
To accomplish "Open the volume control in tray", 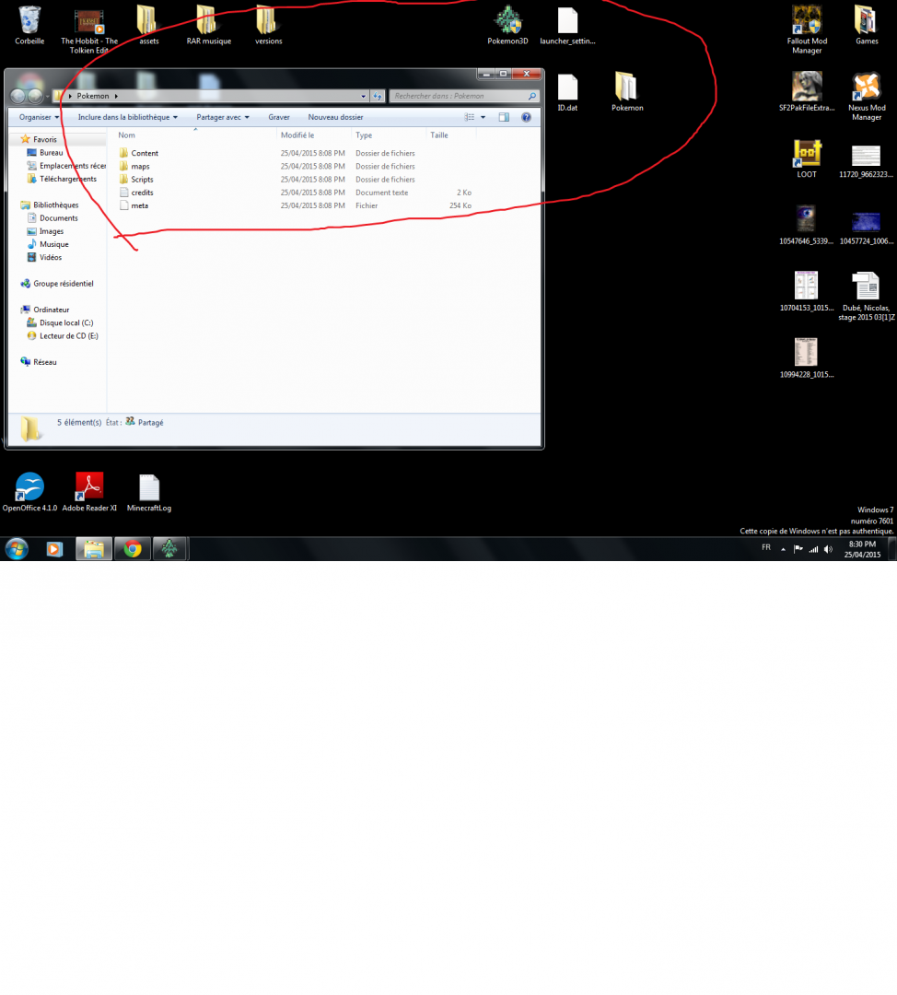I will click(828, 549).
